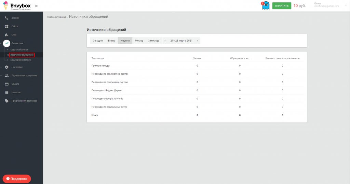Toggle the hamburger menu next to Envybox

click(36, 6)
